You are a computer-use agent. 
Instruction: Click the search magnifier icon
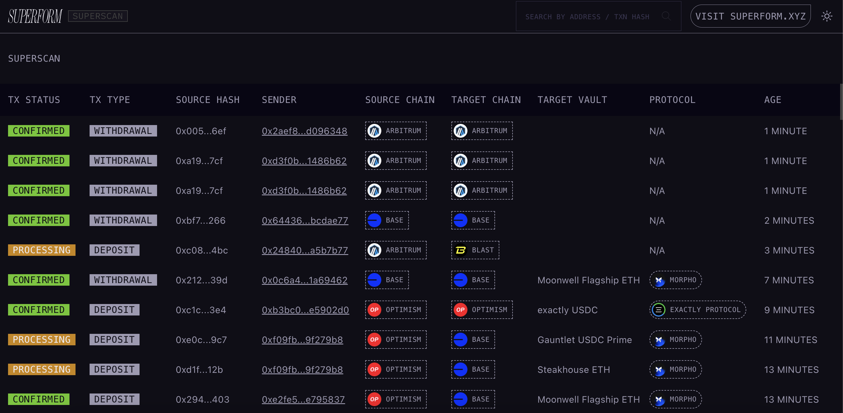pyautogui.click(x=666, y=16)
